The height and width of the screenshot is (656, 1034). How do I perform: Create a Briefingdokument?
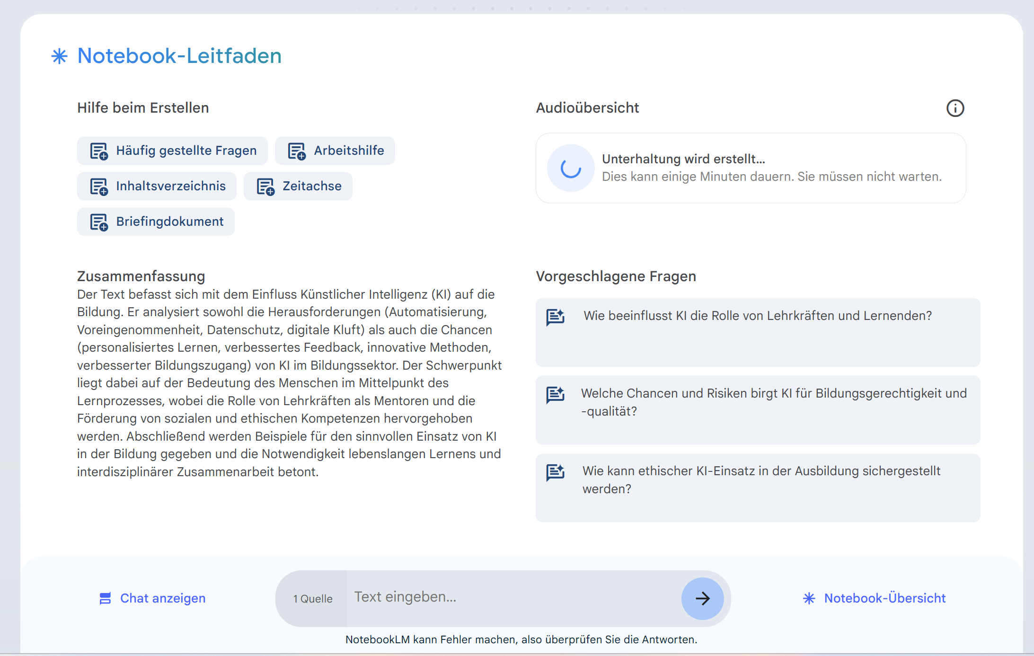(x=156, y=222)
